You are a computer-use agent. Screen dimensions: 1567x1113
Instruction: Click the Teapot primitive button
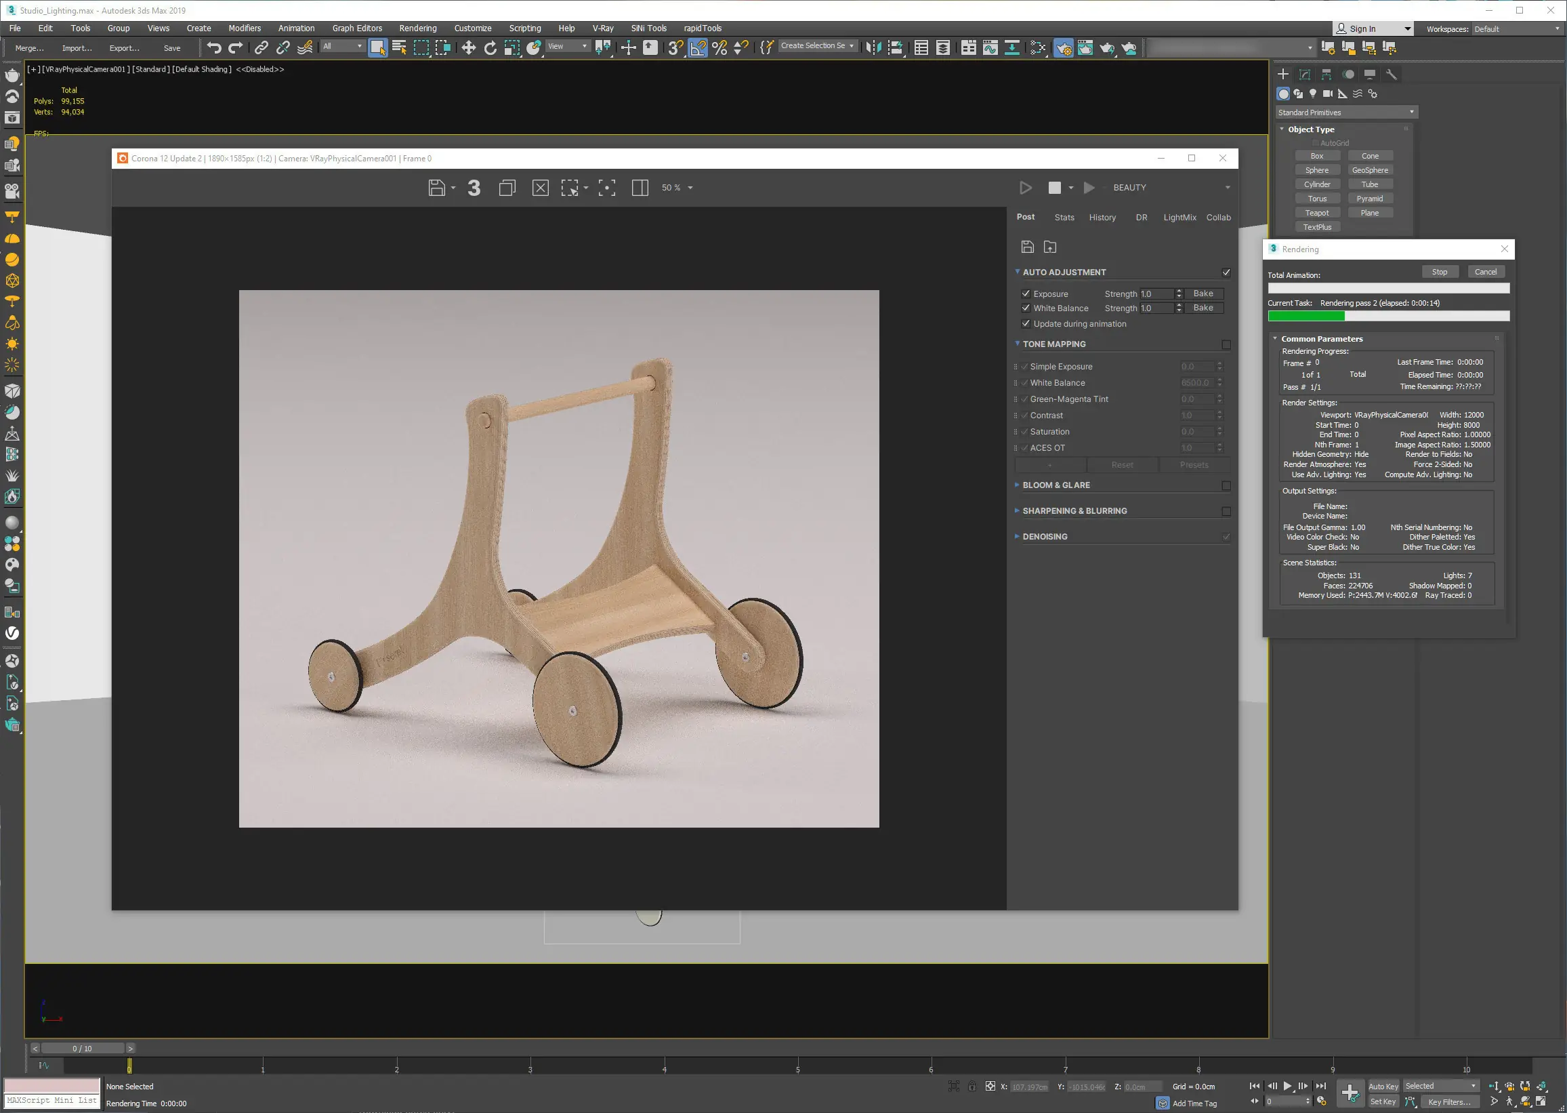(x=1316, y=213)
